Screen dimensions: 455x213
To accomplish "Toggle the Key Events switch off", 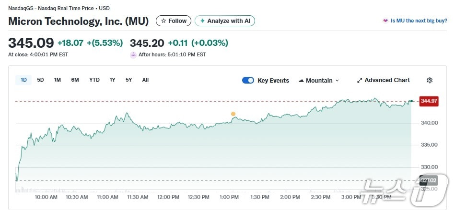I will click(248, 80).
